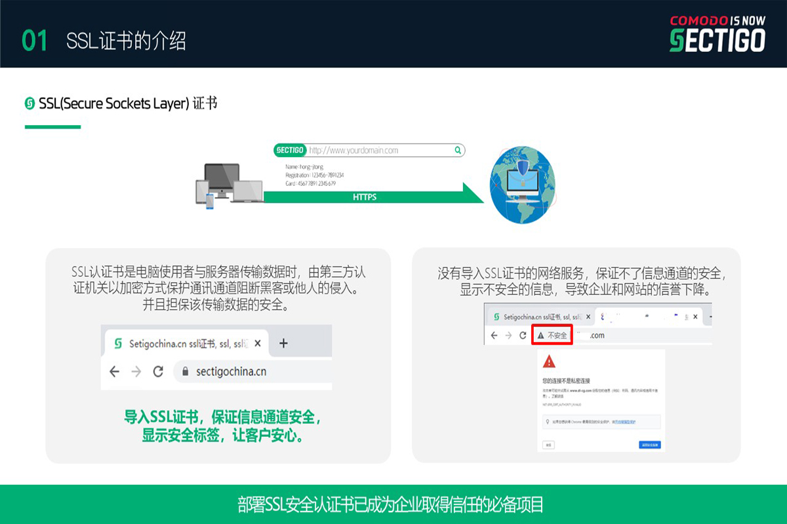Click the http://www.yourdomain.com search field
Viewport: 787px width, 524px height.
(x=380, y=151)
